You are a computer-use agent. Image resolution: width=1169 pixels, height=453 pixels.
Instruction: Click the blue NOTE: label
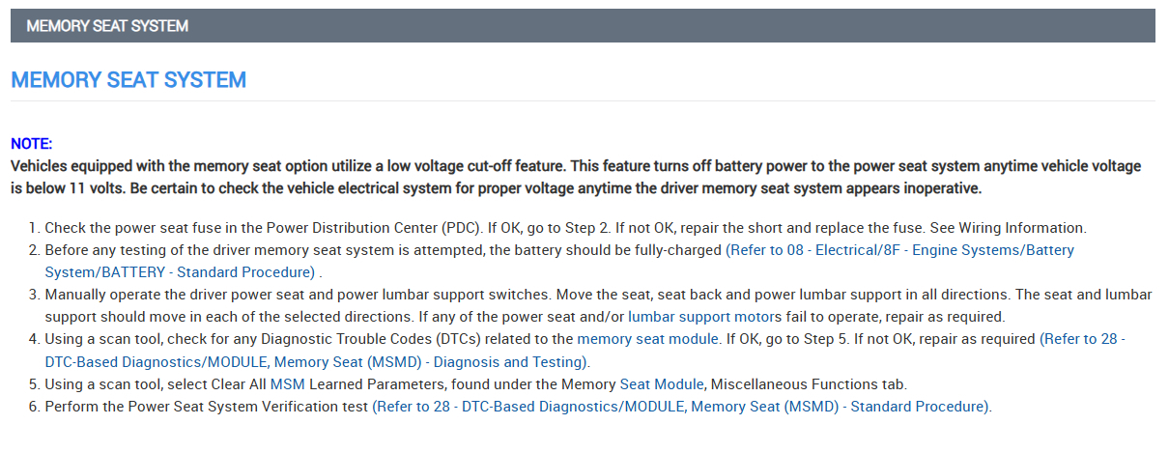click(32, 143)
